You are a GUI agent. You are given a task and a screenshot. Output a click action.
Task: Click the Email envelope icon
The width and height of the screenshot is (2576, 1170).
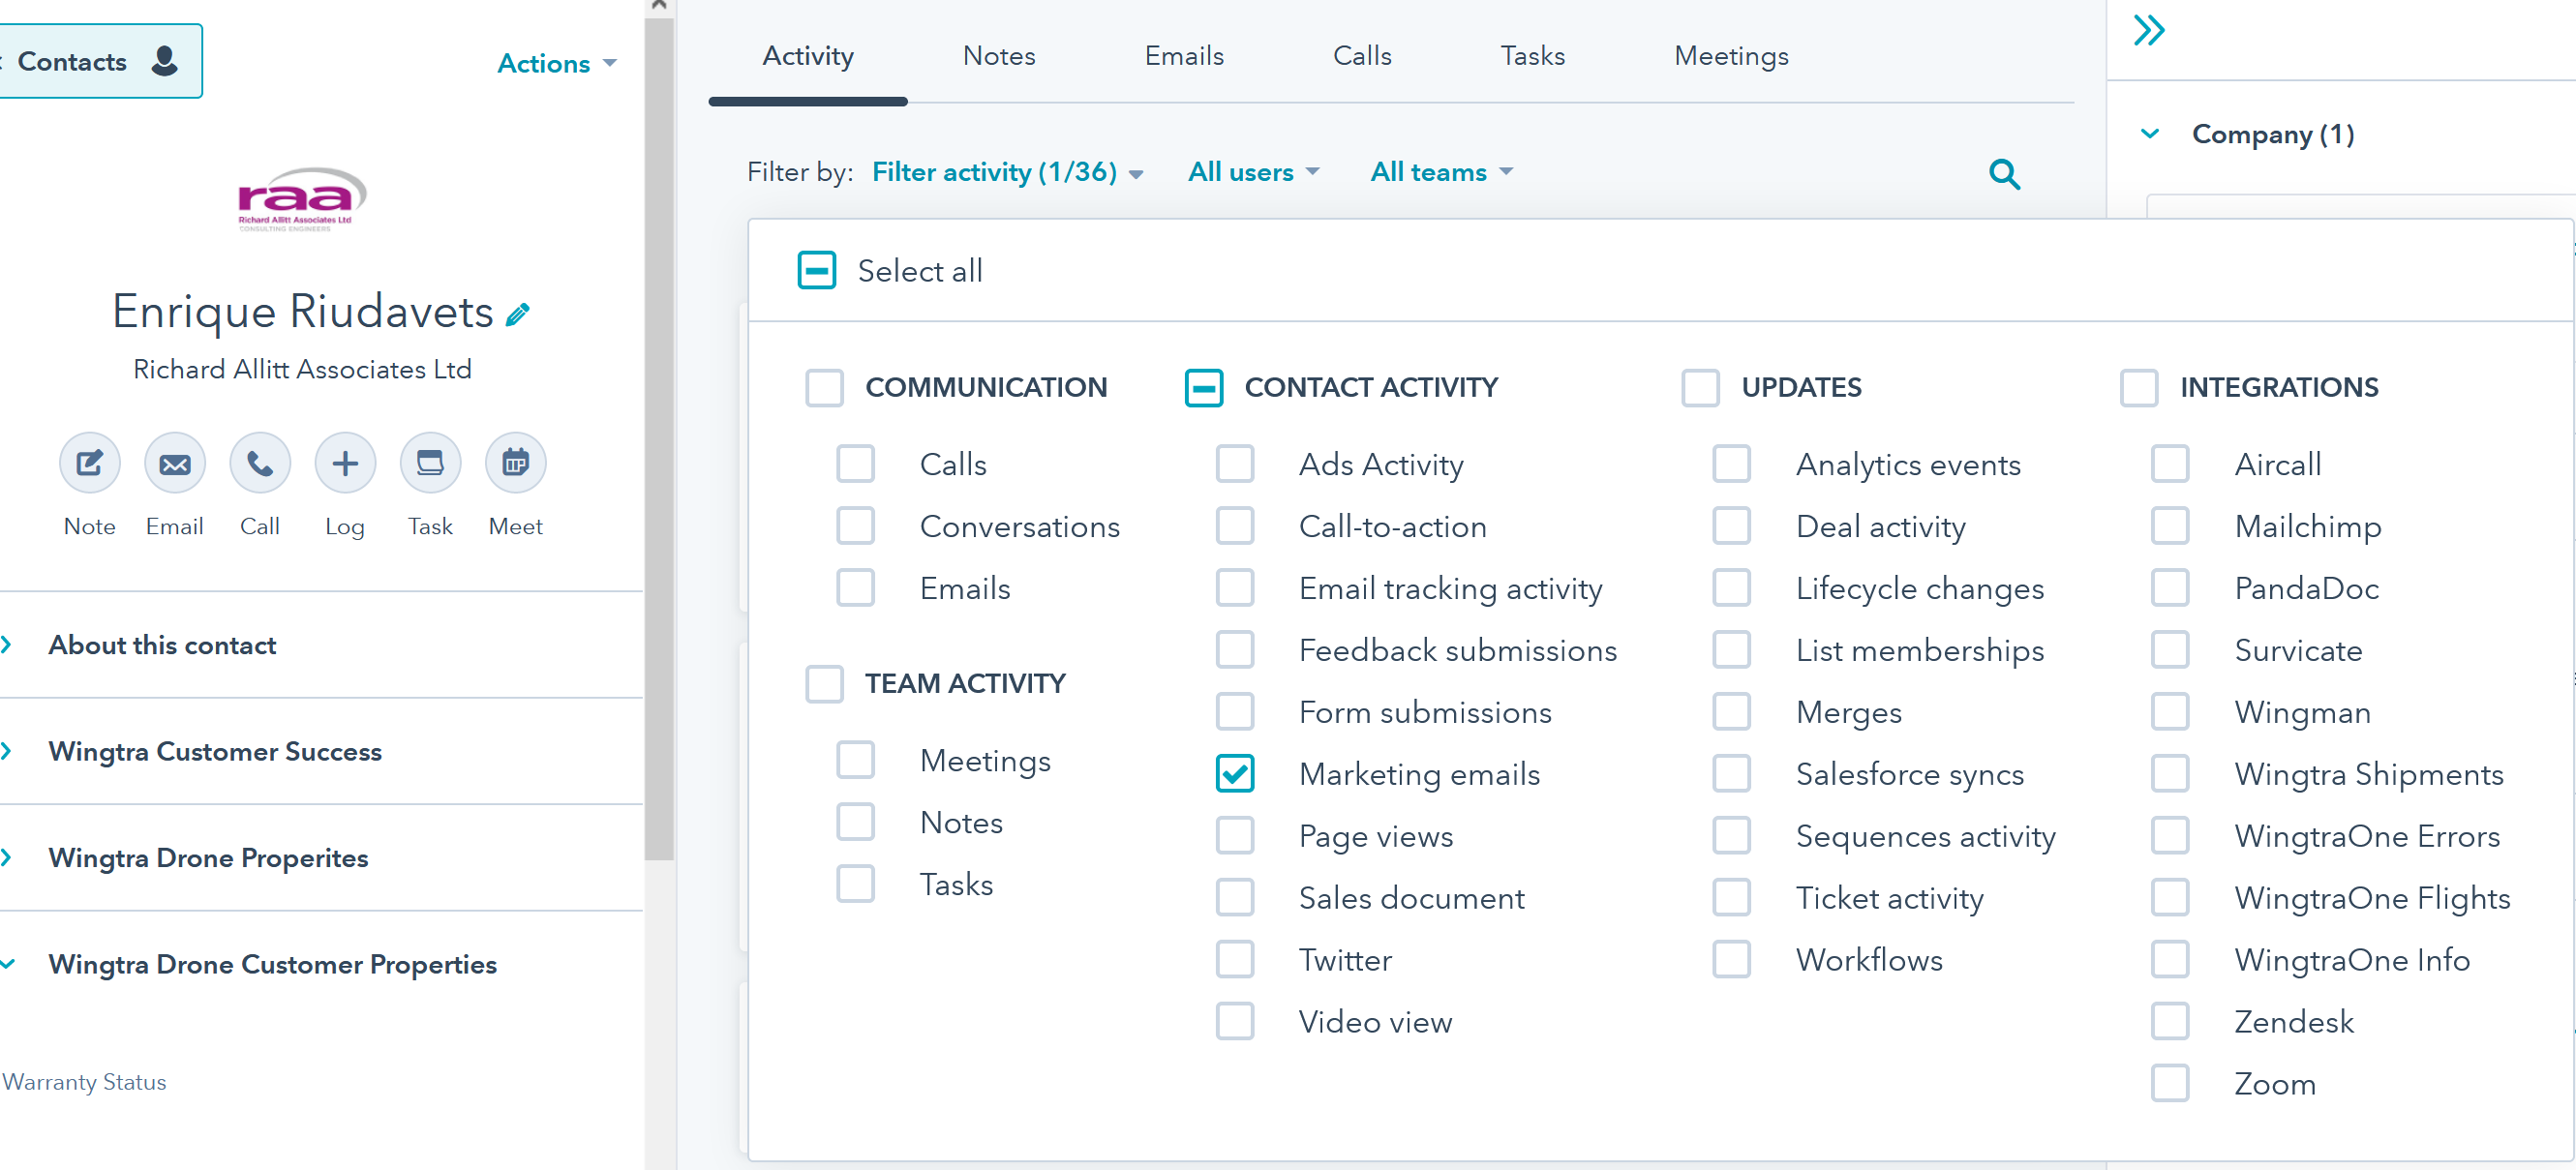(174, 463)
